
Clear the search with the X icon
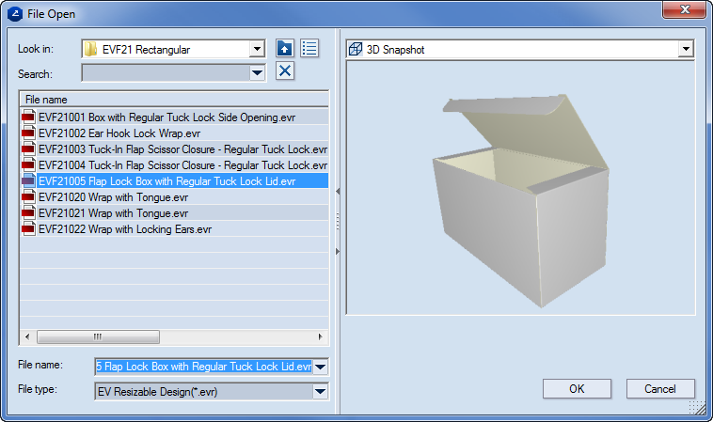[285, 72]
